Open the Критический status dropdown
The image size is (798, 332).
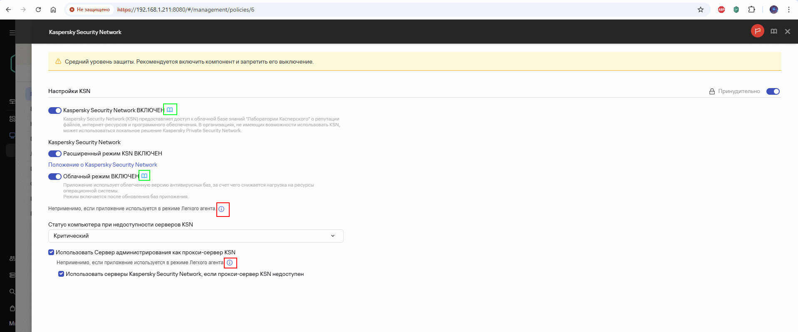196,236
